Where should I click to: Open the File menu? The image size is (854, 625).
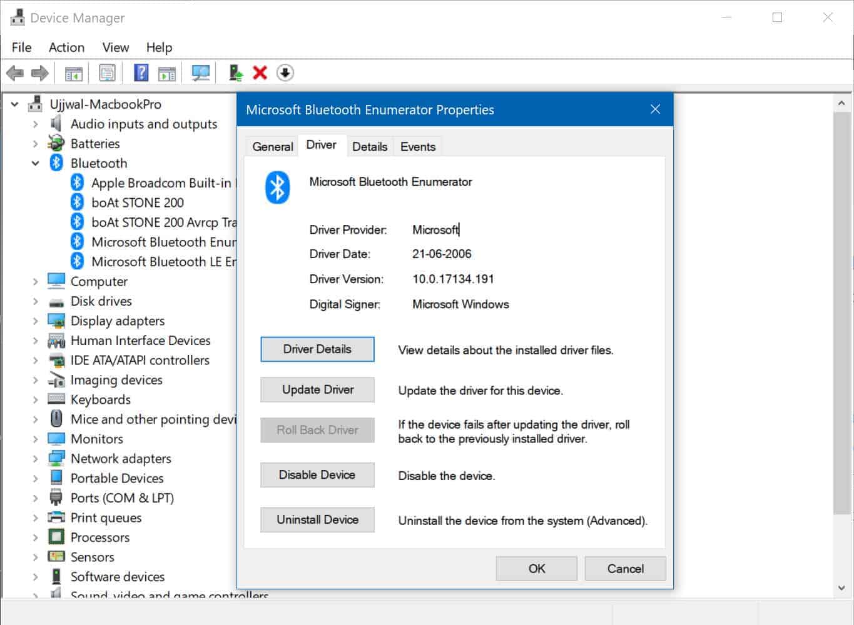point(21,47)
